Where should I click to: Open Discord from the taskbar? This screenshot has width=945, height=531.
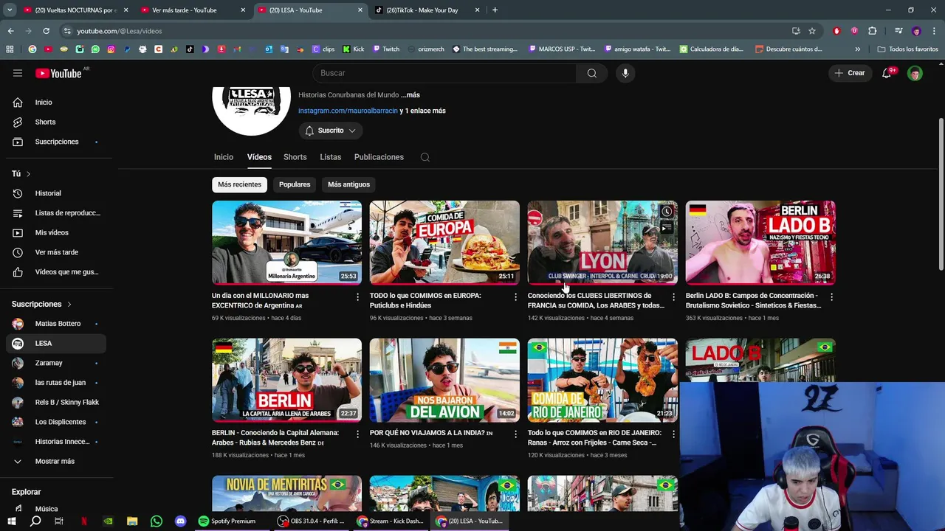coord(180,521)
